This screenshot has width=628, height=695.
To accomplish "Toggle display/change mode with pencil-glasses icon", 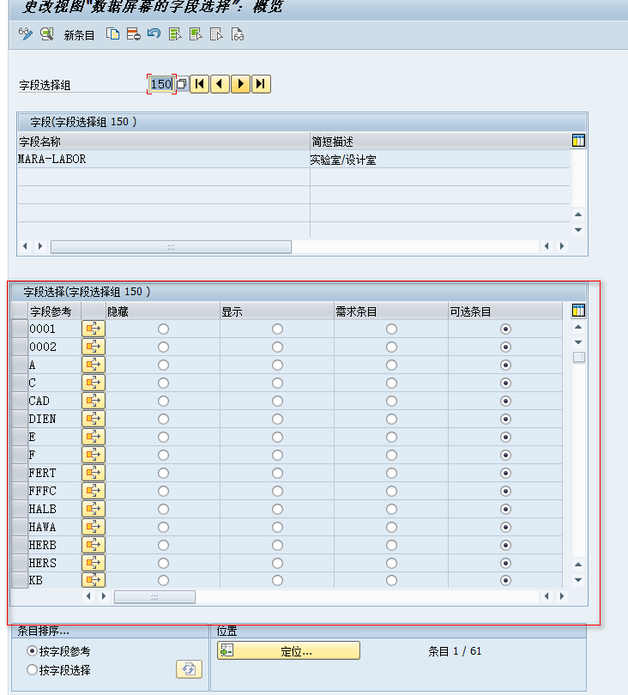I will (x=25, y=34).
